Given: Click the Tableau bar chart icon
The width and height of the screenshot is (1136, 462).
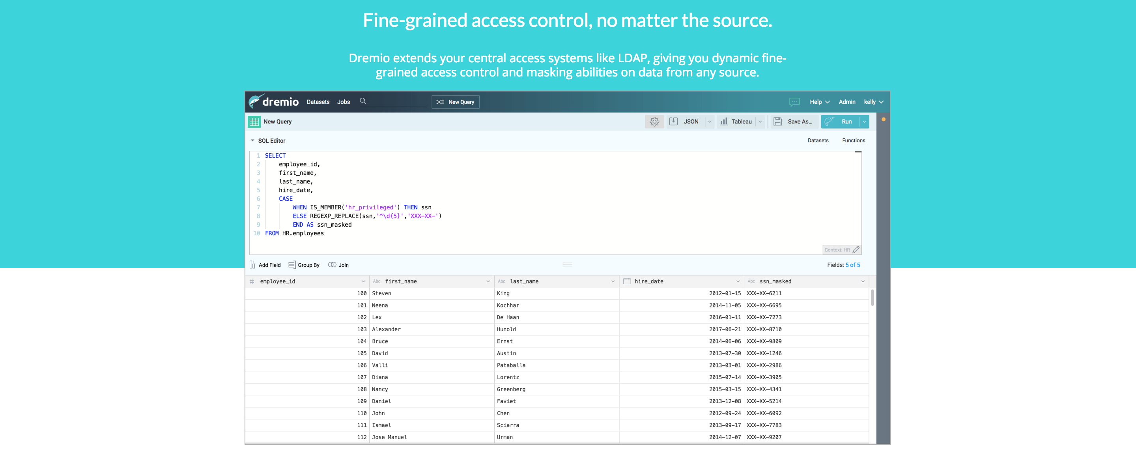Looking at the screenshot, I should point(724,121).
